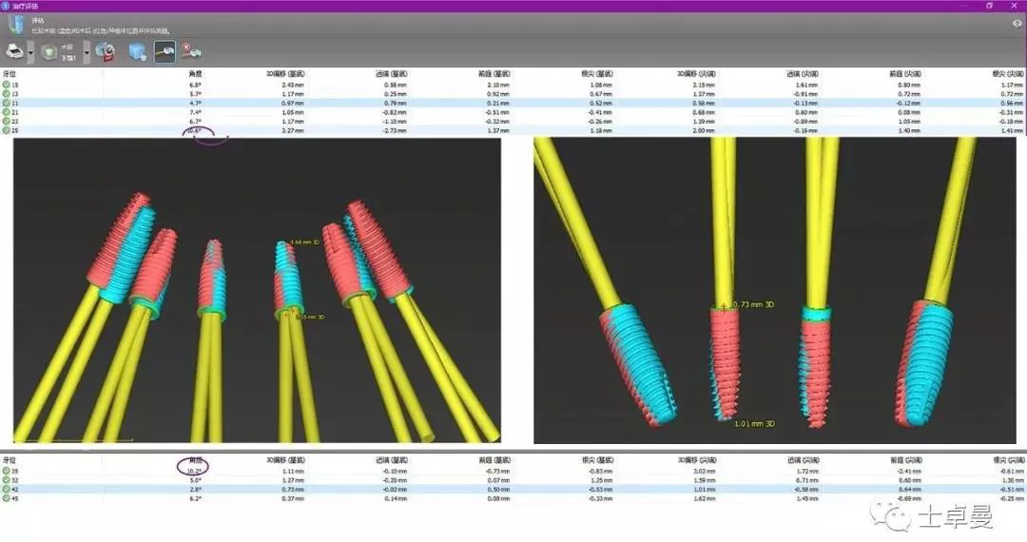This screenshot has height=542, width=1027.
Task: Click the help icon at top right
Action: [1017, 23]
